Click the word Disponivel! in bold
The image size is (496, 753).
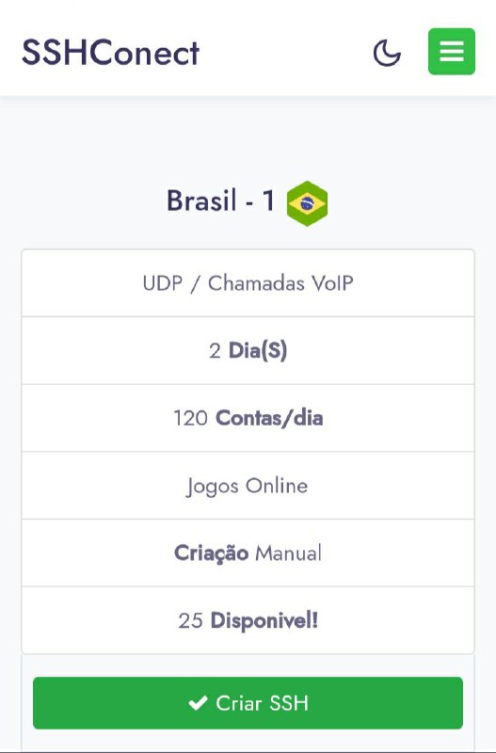click(264, 621)
